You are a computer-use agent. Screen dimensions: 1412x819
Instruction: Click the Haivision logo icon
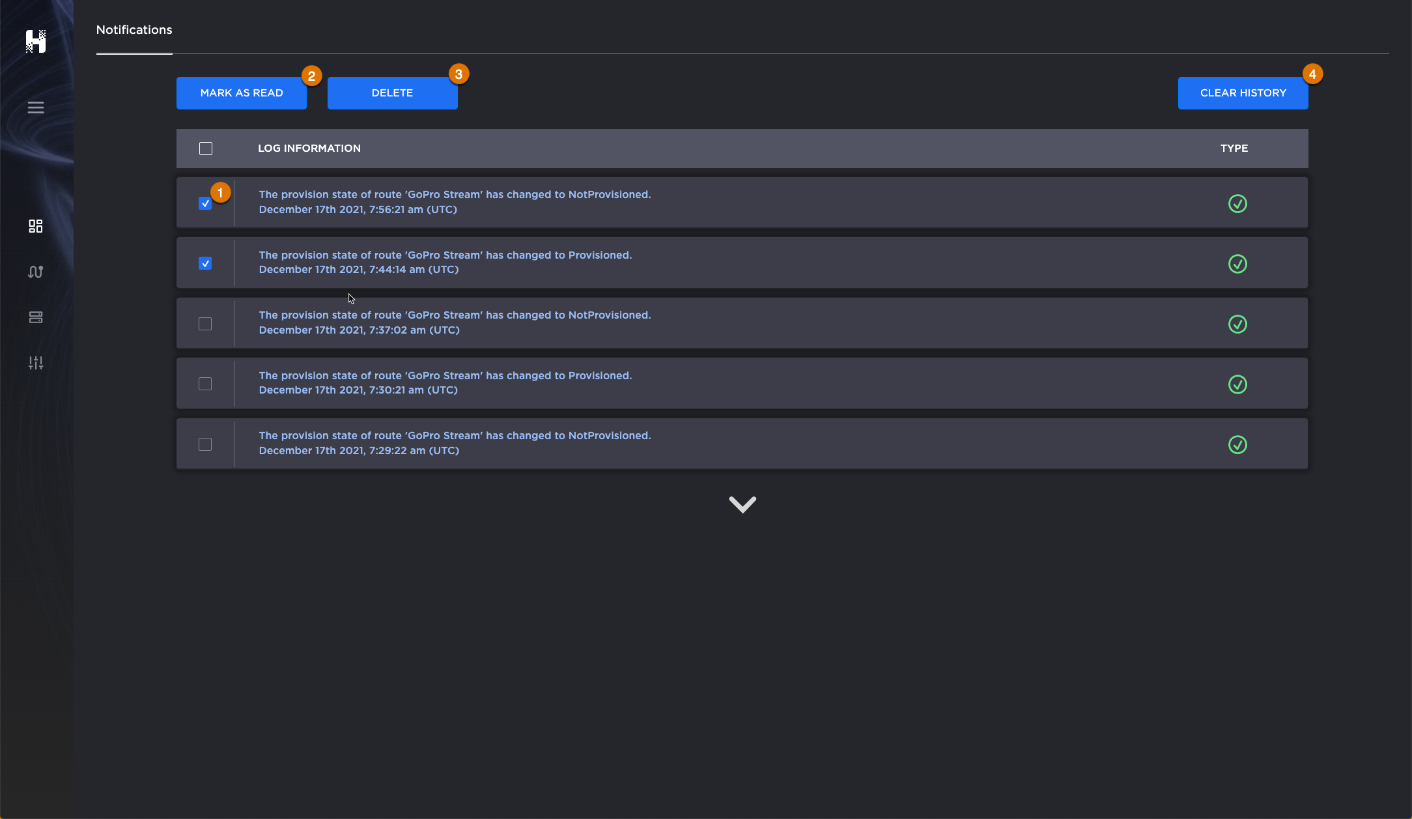click(36, 41)
